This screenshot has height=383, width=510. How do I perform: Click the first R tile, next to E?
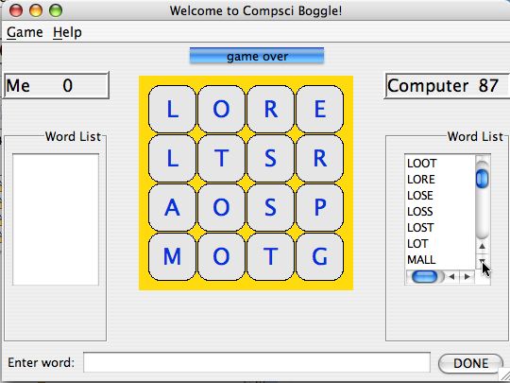click(x=271, y=109)
